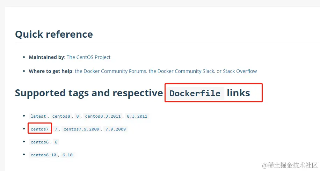Click the 7.9.2009 tag link

tap(116, 129)
